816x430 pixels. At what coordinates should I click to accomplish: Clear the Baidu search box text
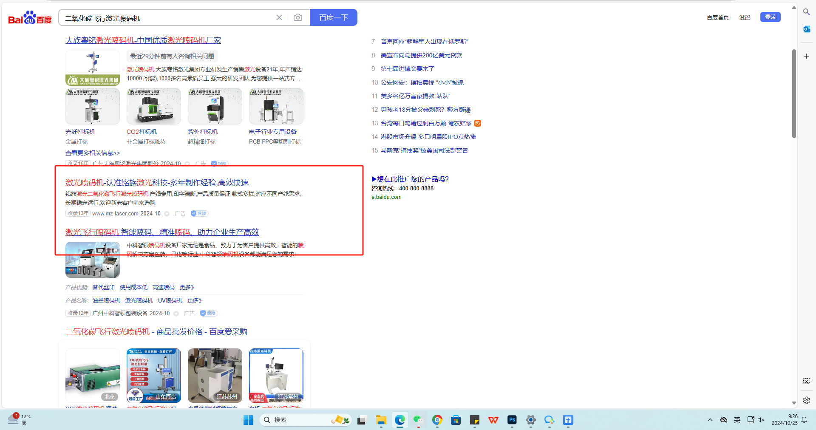tap(279, 17)
